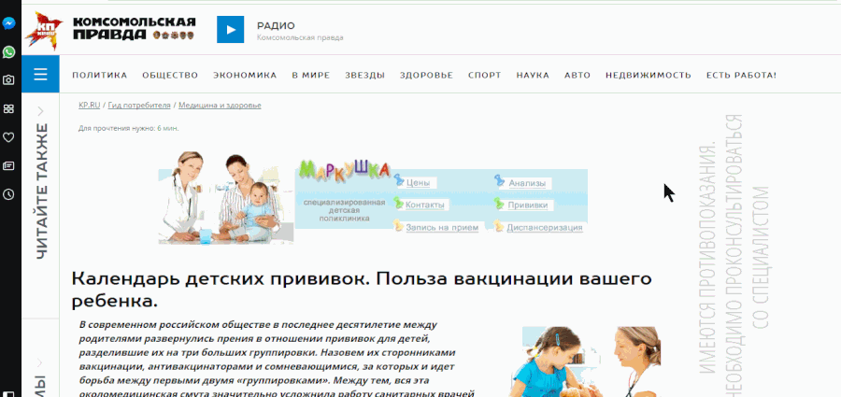This screenshot has width=841, height=397.
Task: Click the Цены link in banner
Action: coord(418,183)
